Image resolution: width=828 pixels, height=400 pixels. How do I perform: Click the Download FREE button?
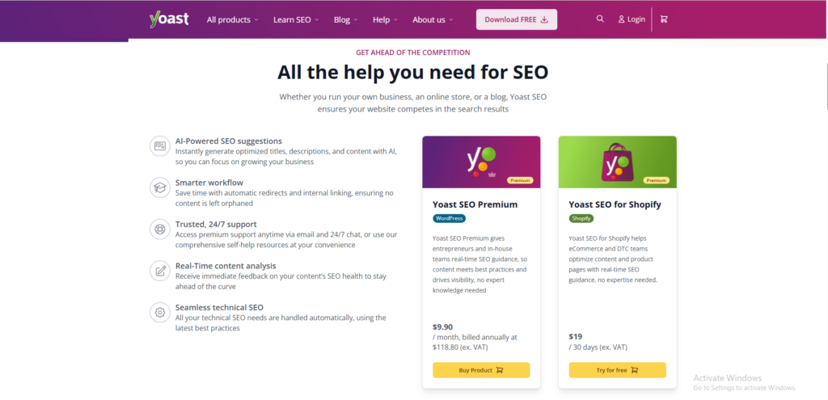click(x=516, y=19)
